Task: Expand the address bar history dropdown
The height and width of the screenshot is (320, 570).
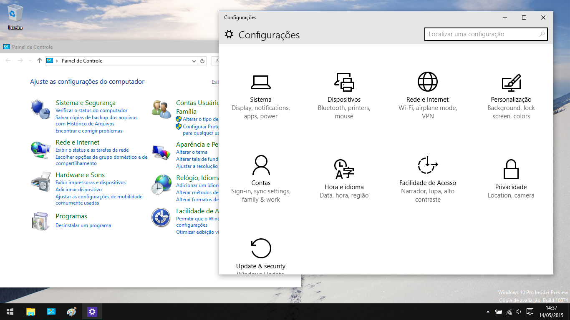Action: pyautogui.click(x=194, y=61)
